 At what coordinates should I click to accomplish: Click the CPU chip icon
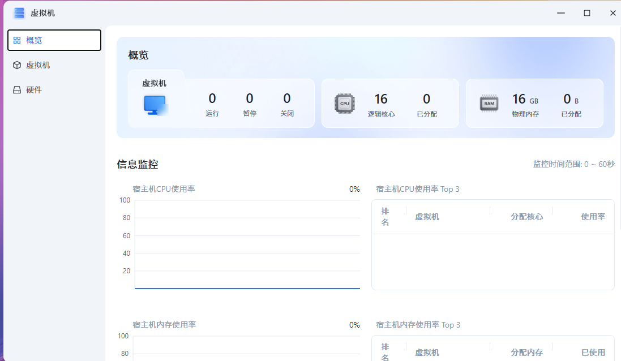point(345,104)
